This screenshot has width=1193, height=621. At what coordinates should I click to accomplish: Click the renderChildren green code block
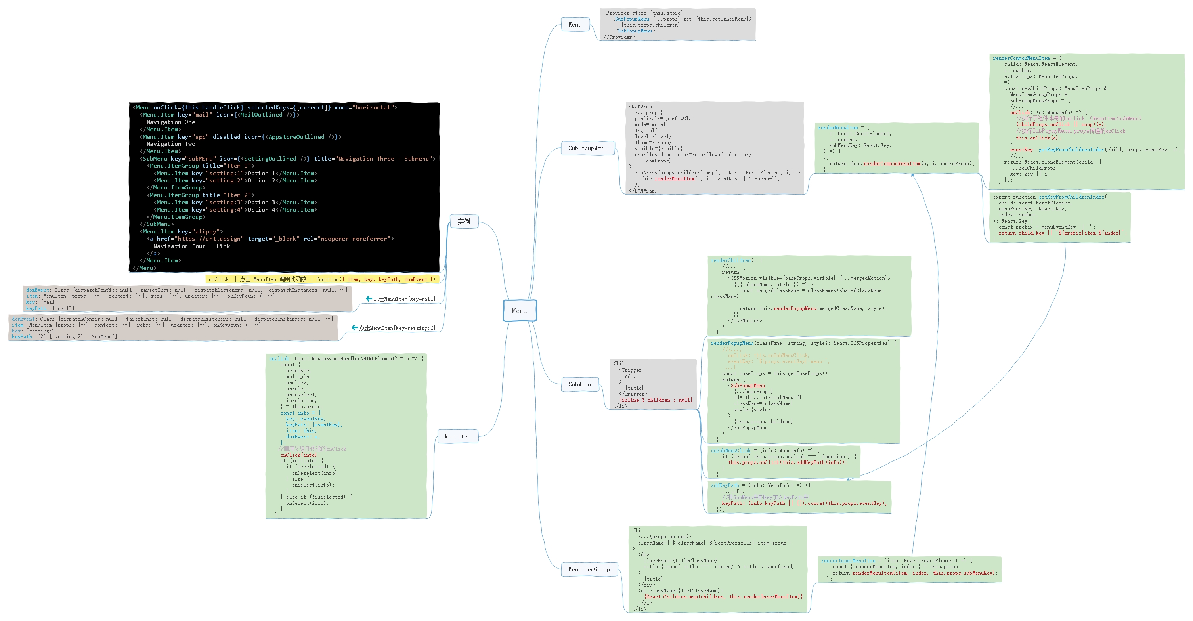click(x=809, y=296)
